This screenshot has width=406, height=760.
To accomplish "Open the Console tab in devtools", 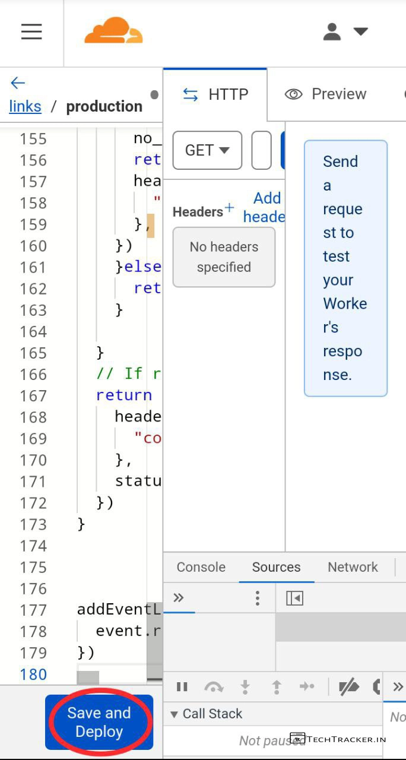I will pos(201,567).
